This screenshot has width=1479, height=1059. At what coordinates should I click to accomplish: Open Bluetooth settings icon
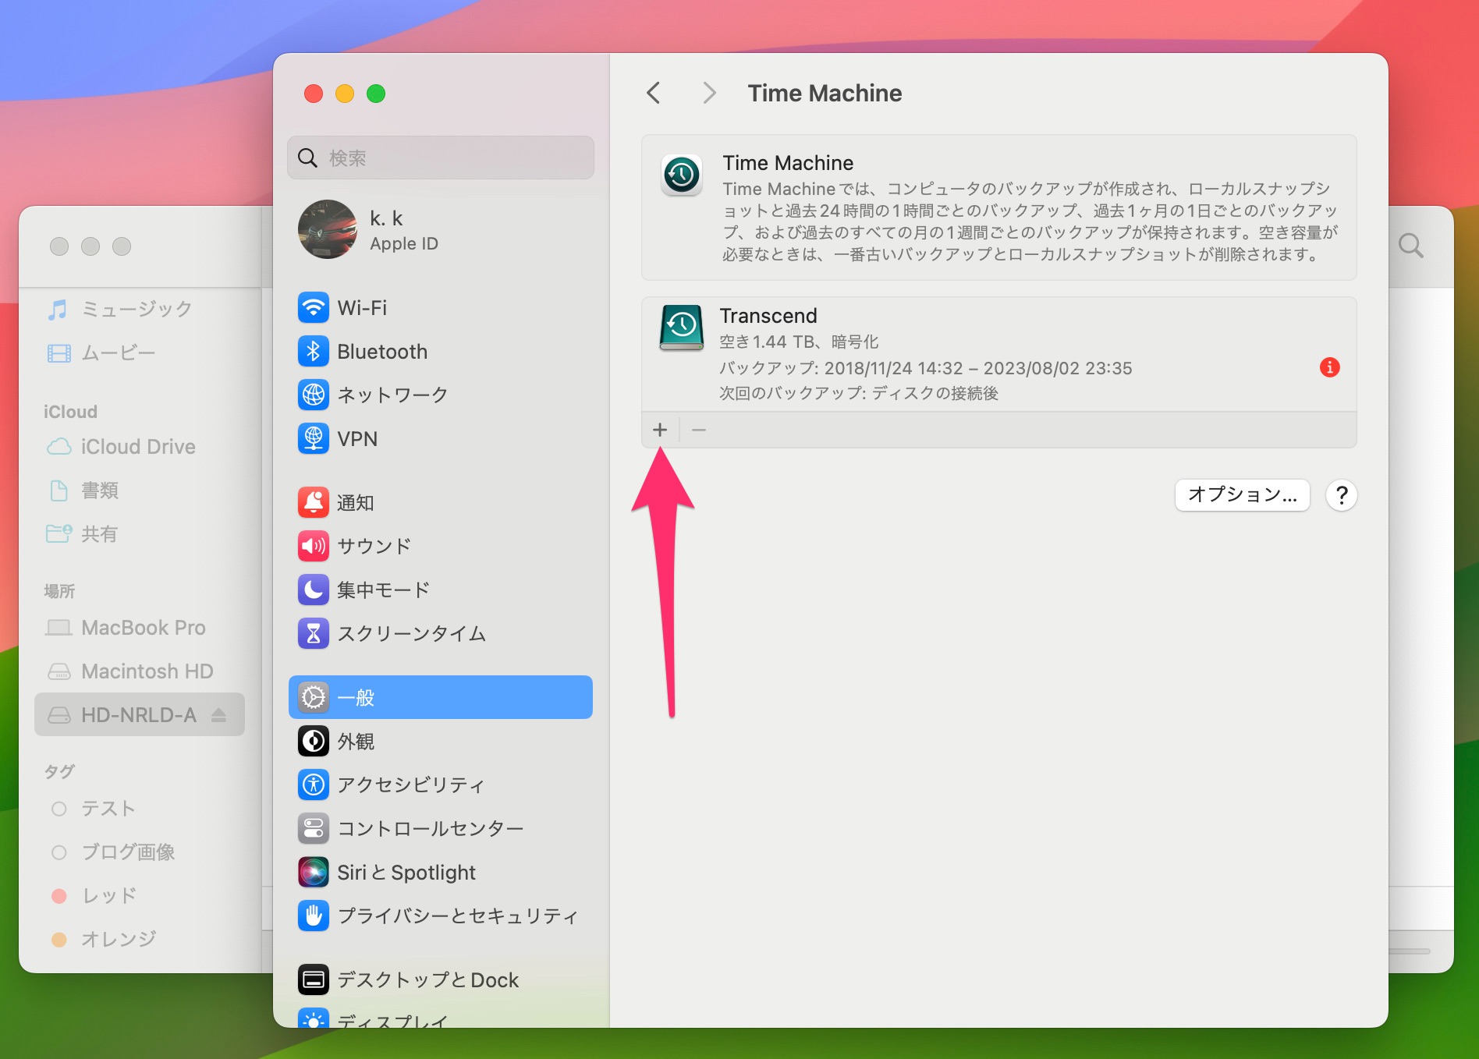tap(313, 352)
